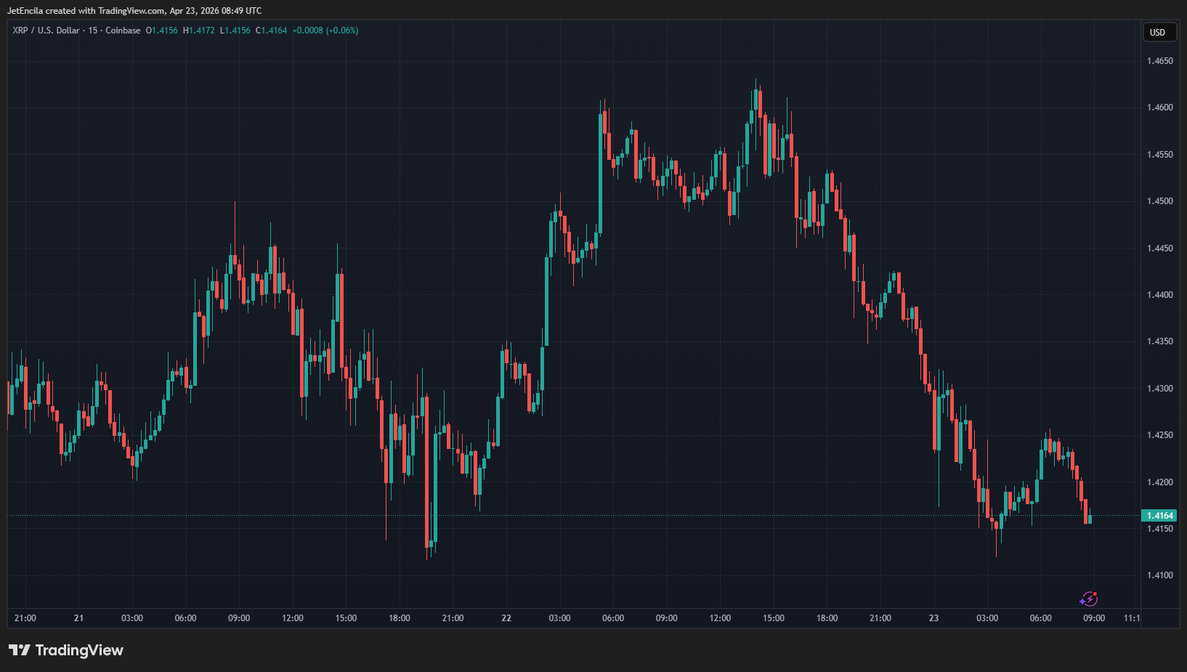Click the header caption "JetEncila created with TradingView.com"
Image resolution: width=1187 pixels, height=672 pixels.
click(x=86, y=11)
